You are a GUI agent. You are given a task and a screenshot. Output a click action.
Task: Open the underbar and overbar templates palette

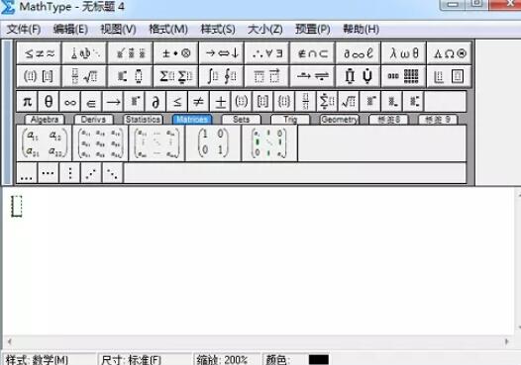point(267,76)
